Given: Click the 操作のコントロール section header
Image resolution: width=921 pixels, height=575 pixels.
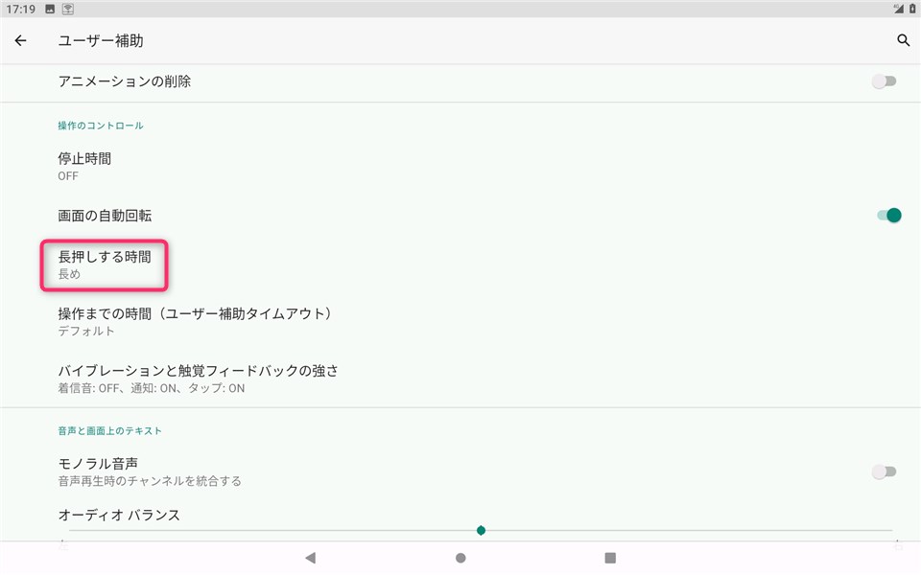Looking at the screenshot, I should (x=101, y=126).
